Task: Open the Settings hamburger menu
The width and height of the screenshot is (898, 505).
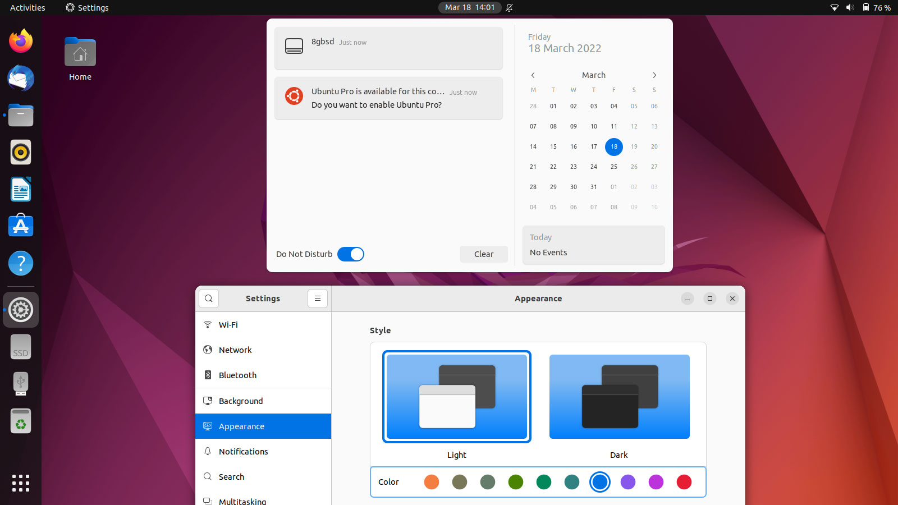Action: coord(318,299)
